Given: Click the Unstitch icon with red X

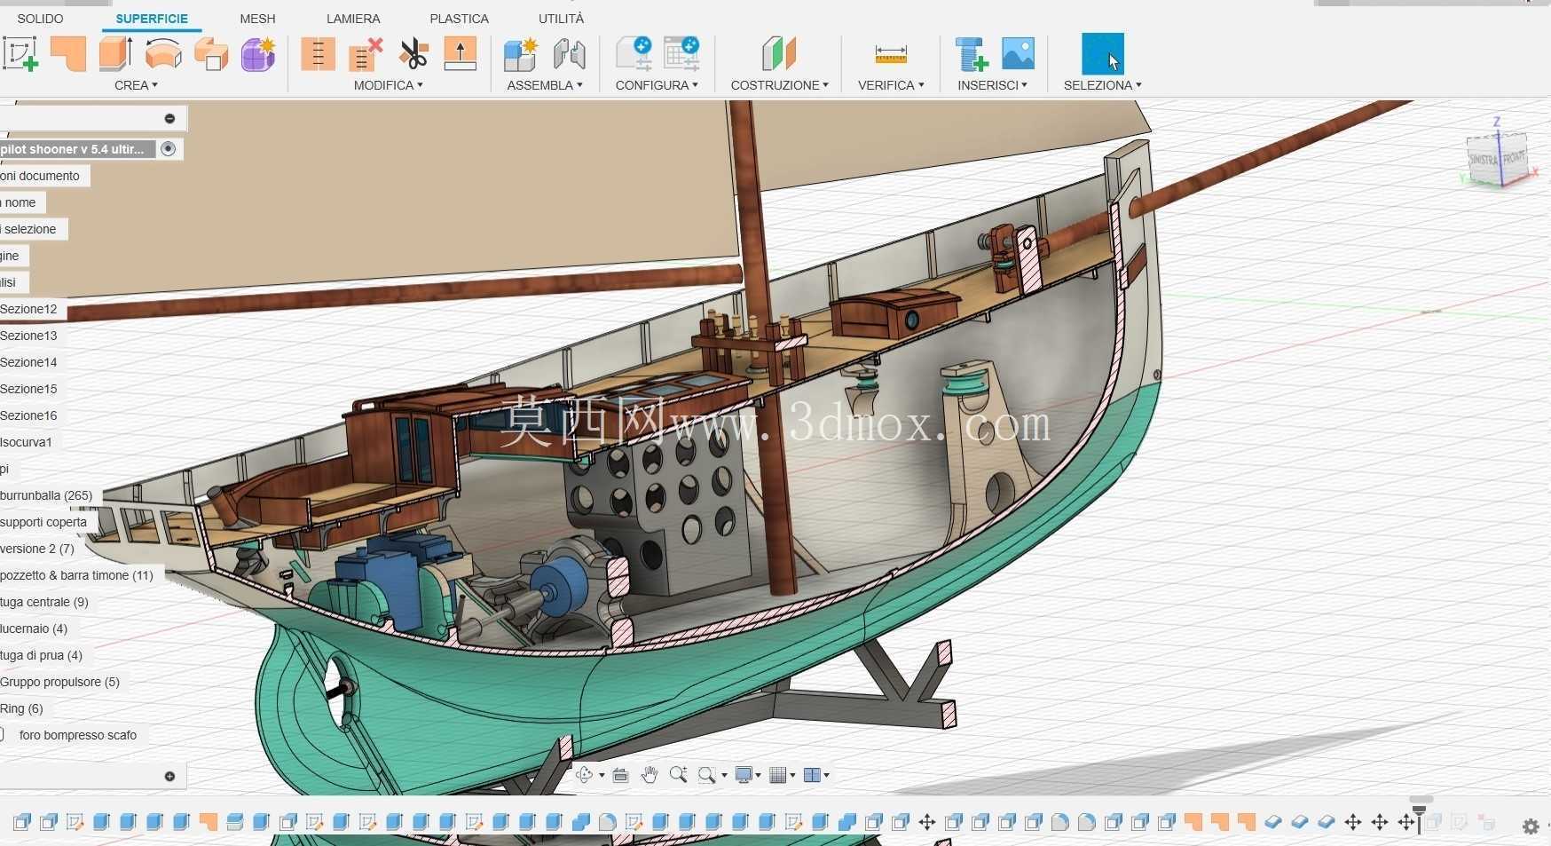Looking at the screenshot, I should coord(366,54).
